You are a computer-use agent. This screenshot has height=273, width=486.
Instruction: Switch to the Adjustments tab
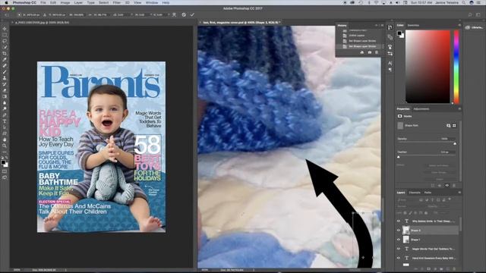coord(421,109)
